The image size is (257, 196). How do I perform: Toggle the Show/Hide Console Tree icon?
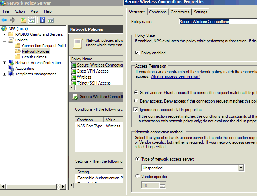(32, 20)
